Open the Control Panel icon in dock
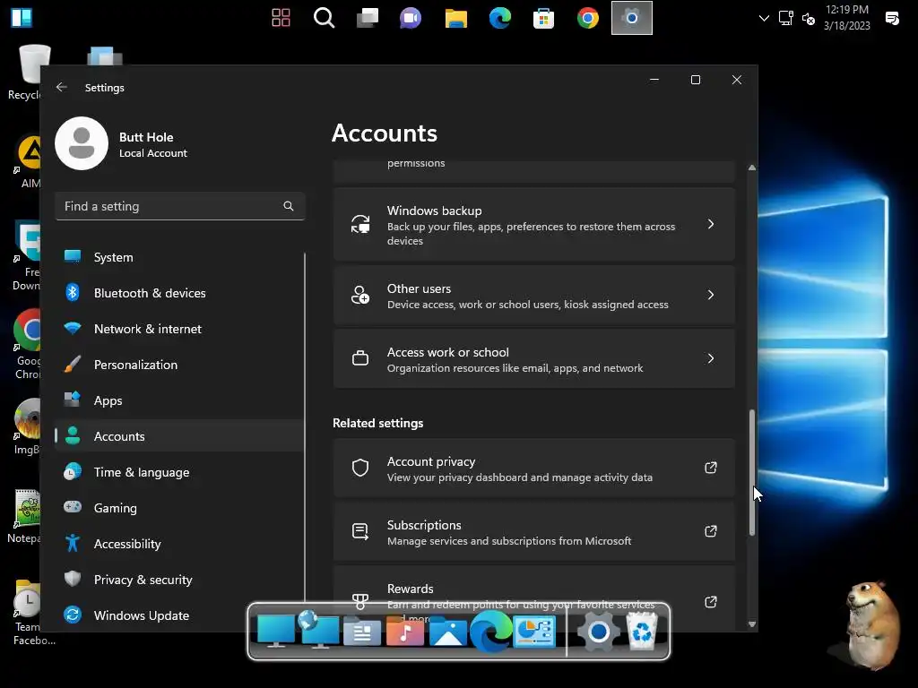The image size is (918, 688). click(x=534, y=632)
